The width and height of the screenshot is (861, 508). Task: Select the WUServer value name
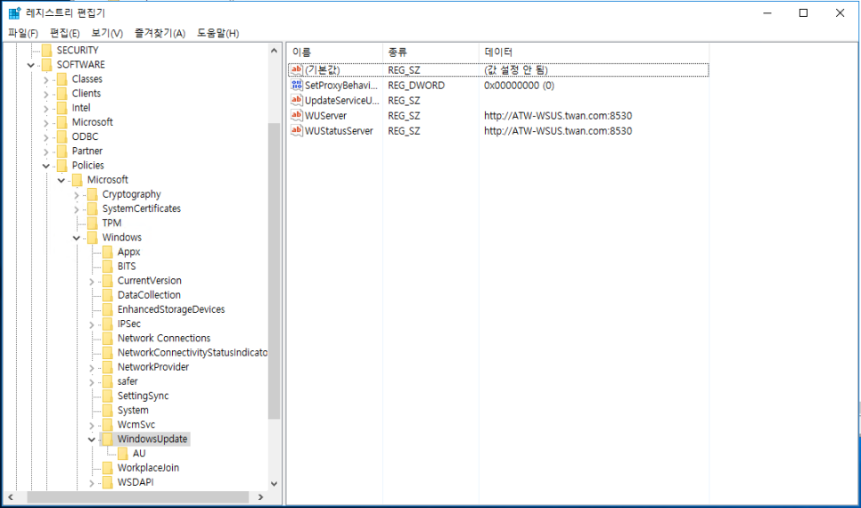[325, 116]
